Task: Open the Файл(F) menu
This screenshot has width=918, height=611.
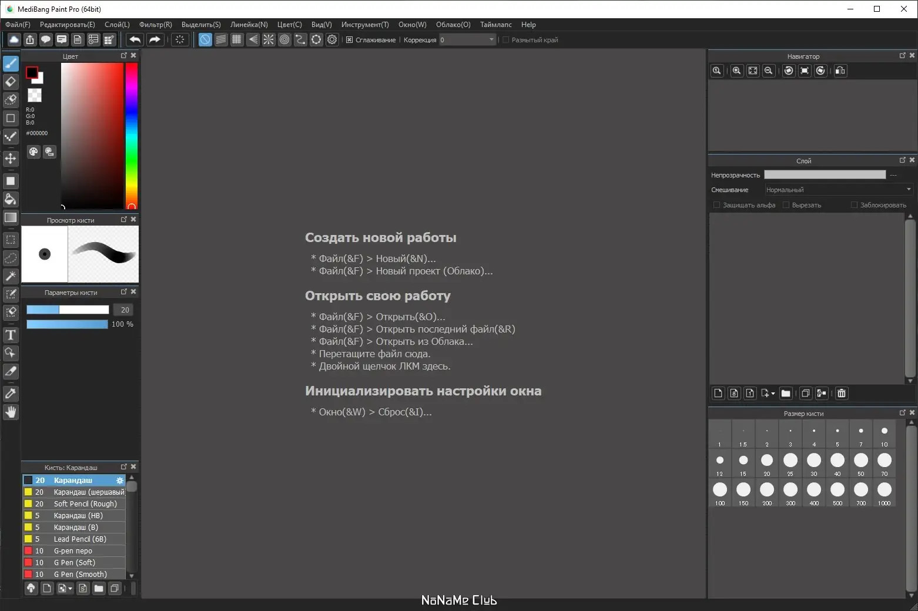Action: pyautogui.click(x=18, y=25)
